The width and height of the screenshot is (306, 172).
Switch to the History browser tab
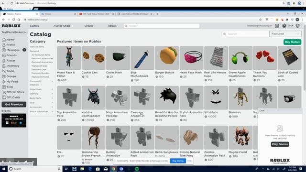[x=58, y=14]
